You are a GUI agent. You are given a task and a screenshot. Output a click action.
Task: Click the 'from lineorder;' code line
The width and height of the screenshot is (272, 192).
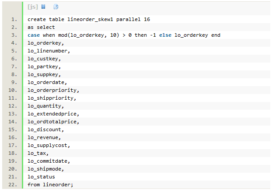click(x=49, y=185)
